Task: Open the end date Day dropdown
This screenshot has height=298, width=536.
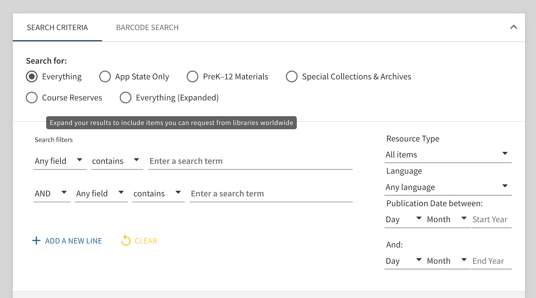Action: (405, 261)
